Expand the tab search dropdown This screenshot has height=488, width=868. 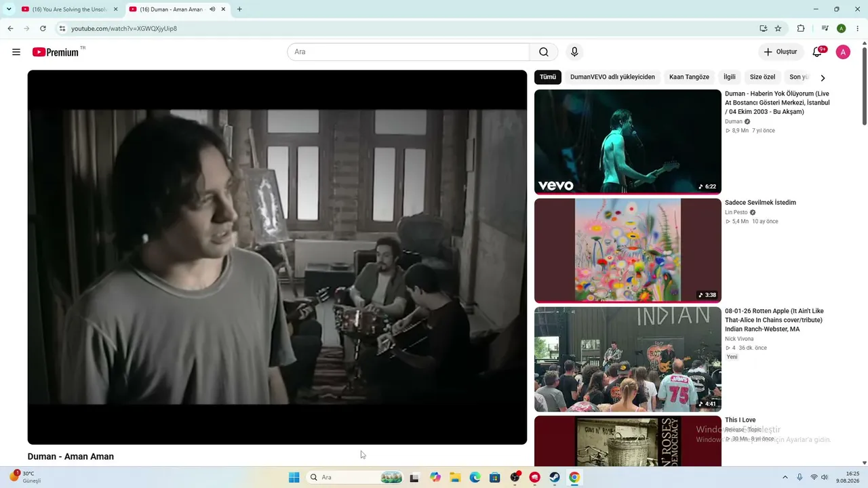(9, 9)
